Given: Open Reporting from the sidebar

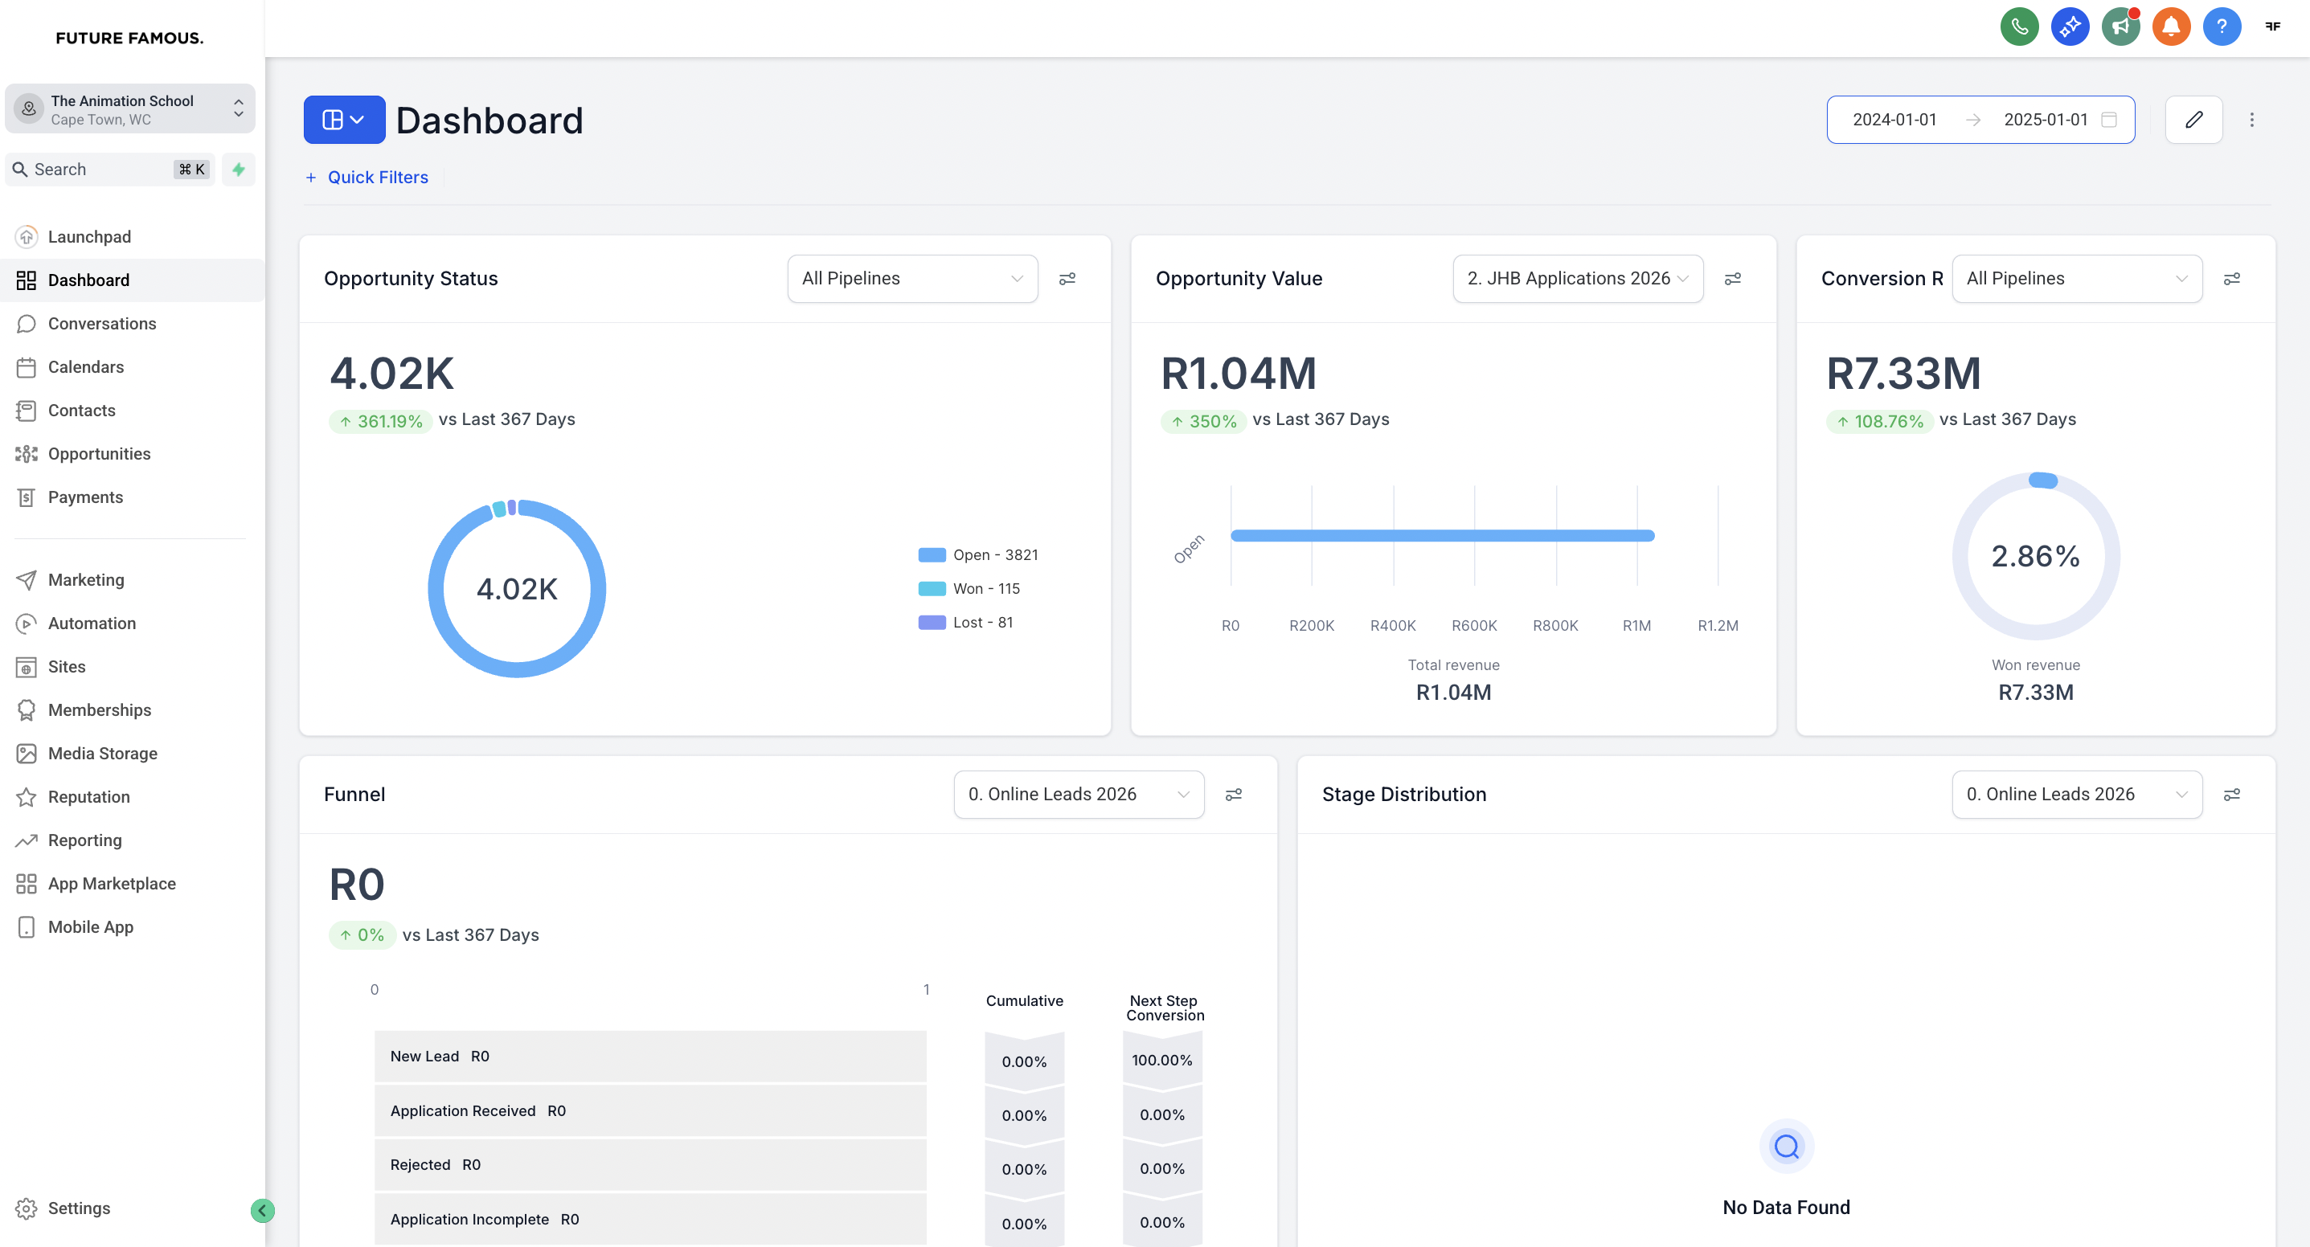Looking at the screenshot, I should click(84, 840).
